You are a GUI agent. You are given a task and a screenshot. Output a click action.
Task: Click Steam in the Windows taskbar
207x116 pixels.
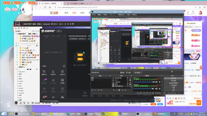click(x=109, y=114)
